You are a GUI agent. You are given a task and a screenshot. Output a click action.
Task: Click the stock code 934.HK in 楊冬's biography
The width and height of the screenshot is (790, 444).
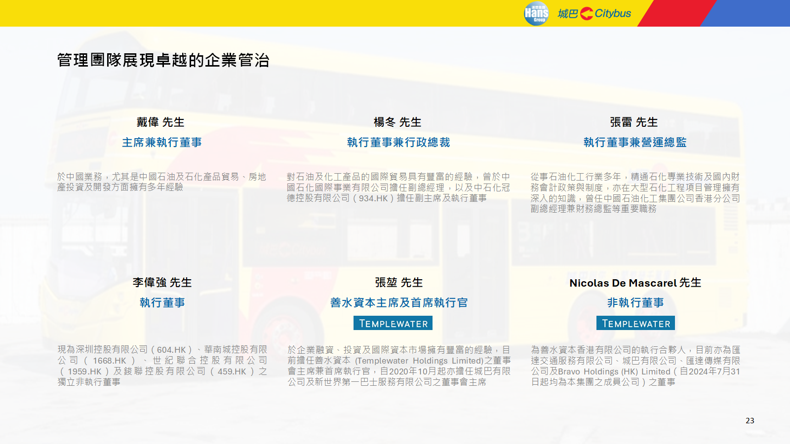(373, 198)
